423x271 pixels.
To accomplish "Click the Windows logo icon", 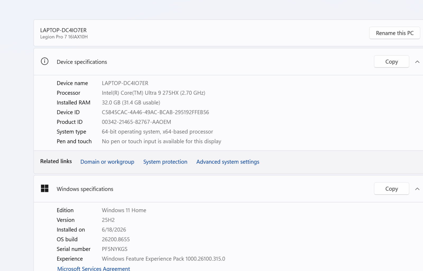I will pyautogui.click(x=45, y=188).
